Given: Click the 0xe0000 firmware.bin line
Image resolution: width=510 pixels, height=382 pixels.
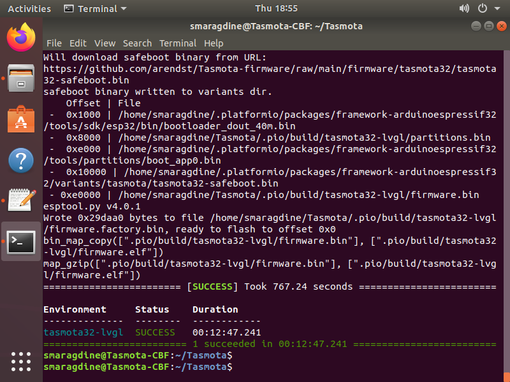Looking at the screenshot, I should [264, 195].
